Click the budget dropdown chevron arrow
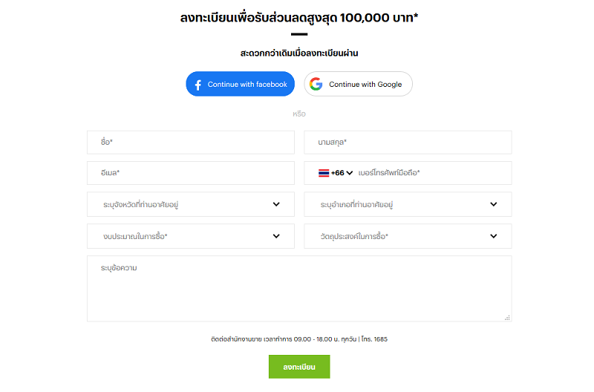This screenshot has width=594, height=392. click(x=276, y=236)
